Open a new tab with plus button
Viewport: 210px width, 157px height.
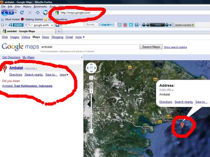coord(59,31)
